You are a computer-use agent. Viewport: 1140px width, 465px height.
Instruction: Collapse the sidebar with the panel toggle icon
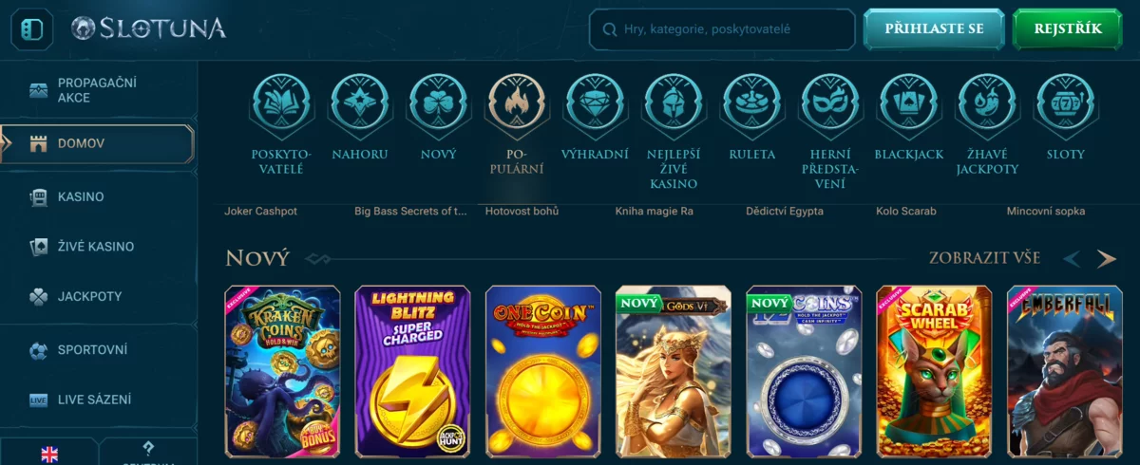coord(31,28)
